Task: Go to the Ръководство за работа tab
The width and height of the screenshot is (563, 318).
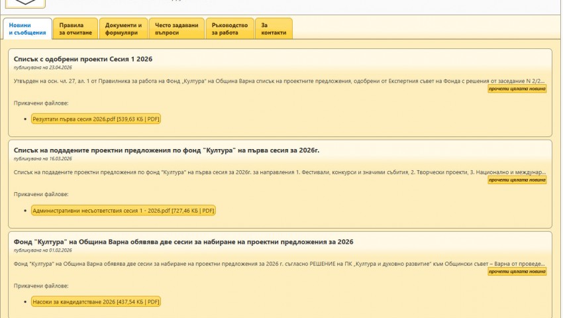Action: pos(230,28)
